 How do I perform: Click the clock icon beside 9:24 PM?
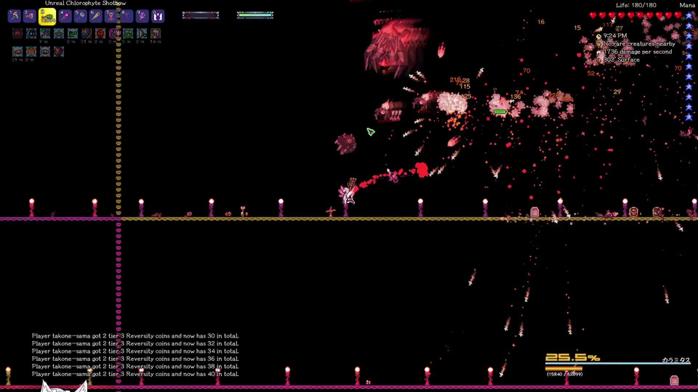click(598, 36)
